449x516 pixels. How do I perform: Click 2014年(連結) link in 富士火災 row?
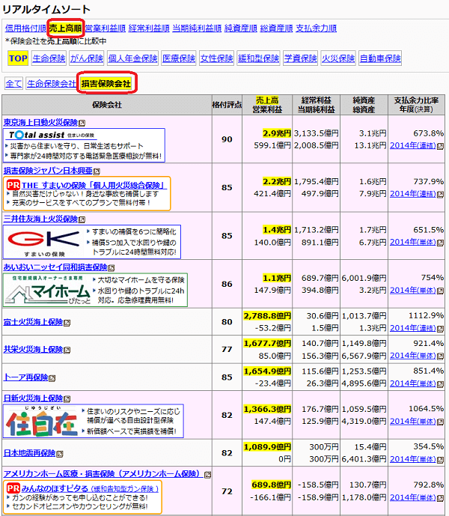tap(413, 329)
